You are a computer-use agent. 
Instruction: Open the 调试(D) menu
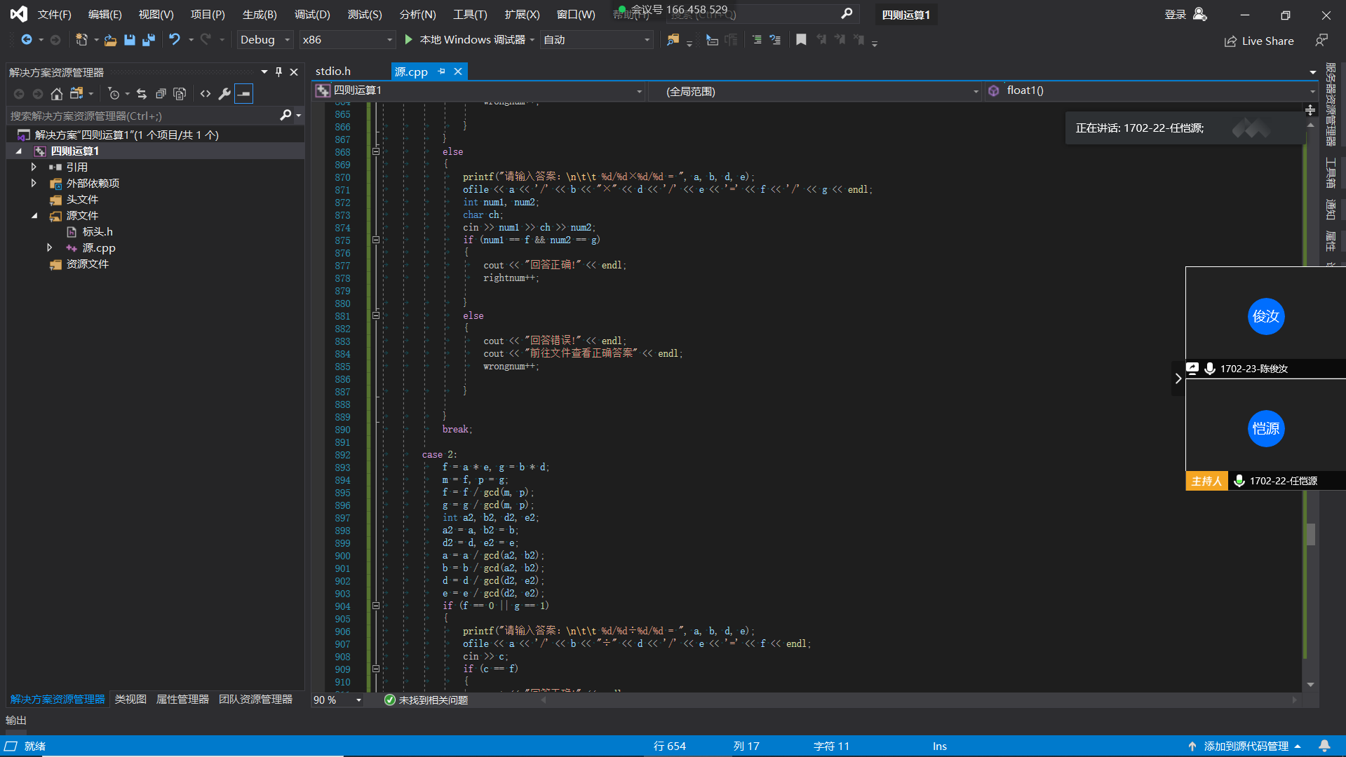(x=312, y=14)
